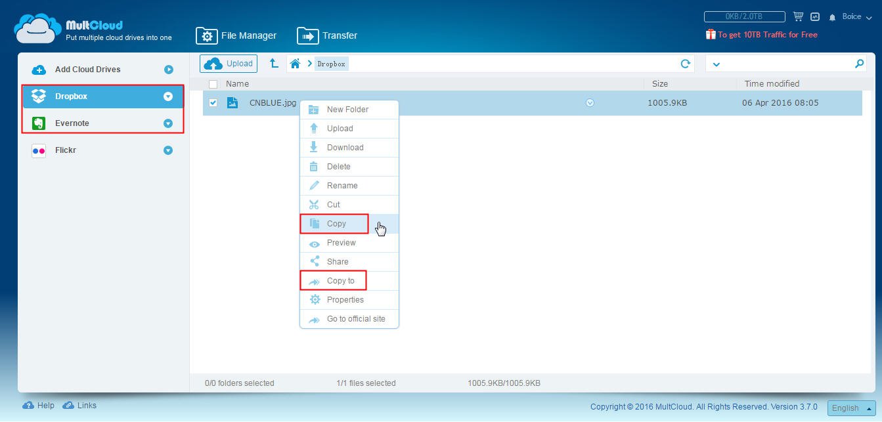Open File Manager gear icon
882x422 pixels.
click(x=206, y=35)
